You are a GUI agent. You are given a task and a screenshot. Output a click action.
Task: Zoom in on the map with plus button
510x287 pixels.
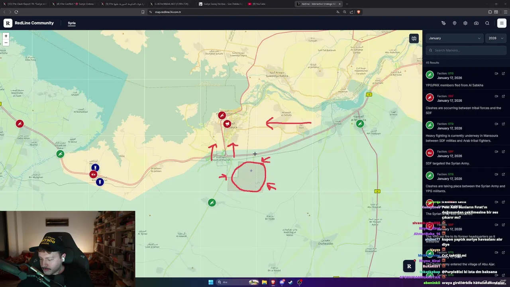coord(6,36)
